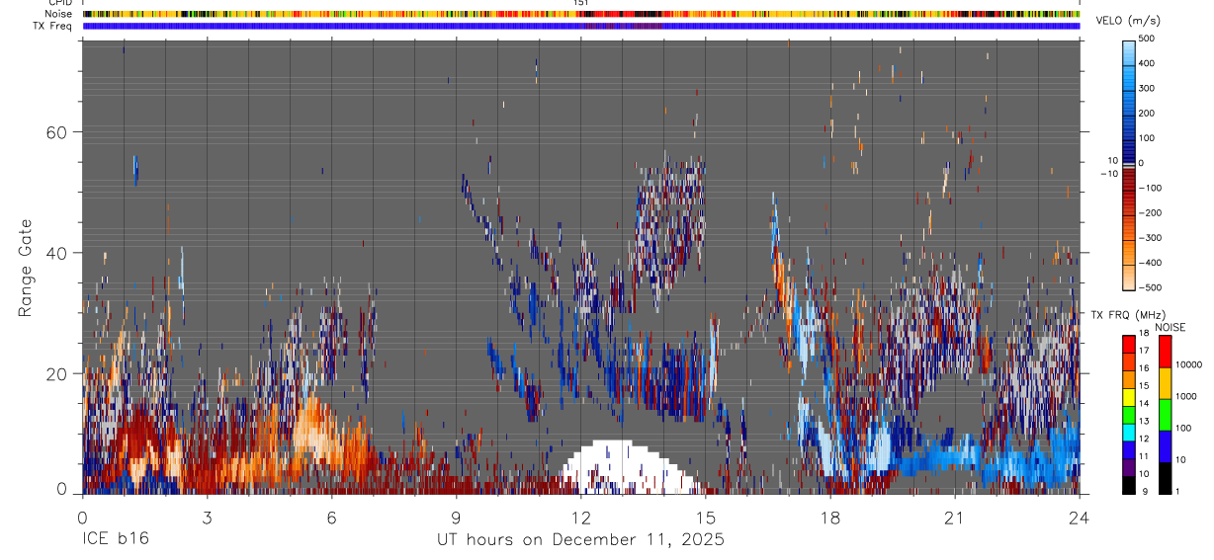Click the green segment of the NOISE colorbar
The height and width of the screenshot is (560, 1214).
tap(1165, 415)
